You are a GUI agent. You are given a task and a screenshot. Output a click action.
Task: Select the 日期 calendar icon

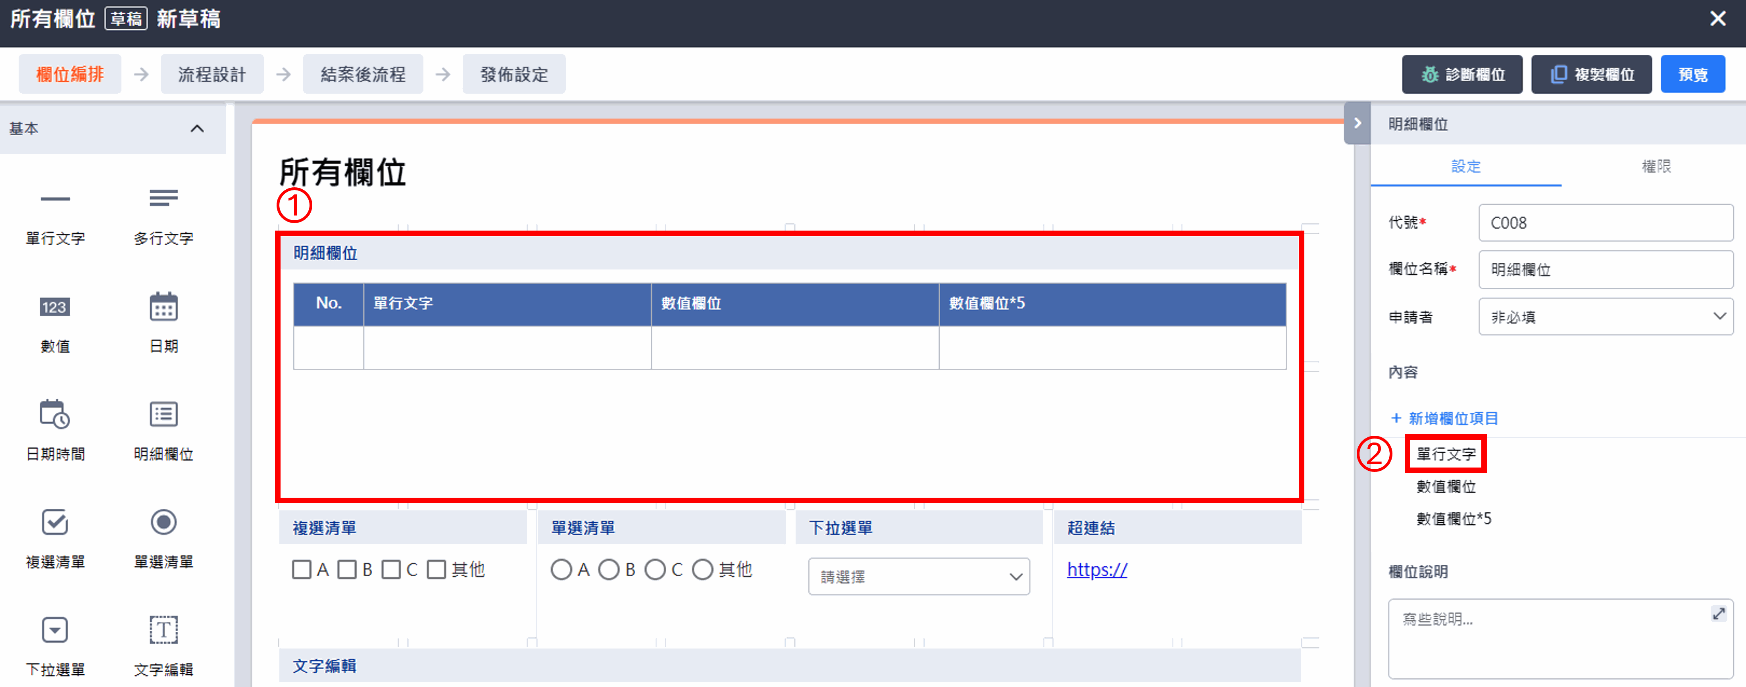(163, 307)
